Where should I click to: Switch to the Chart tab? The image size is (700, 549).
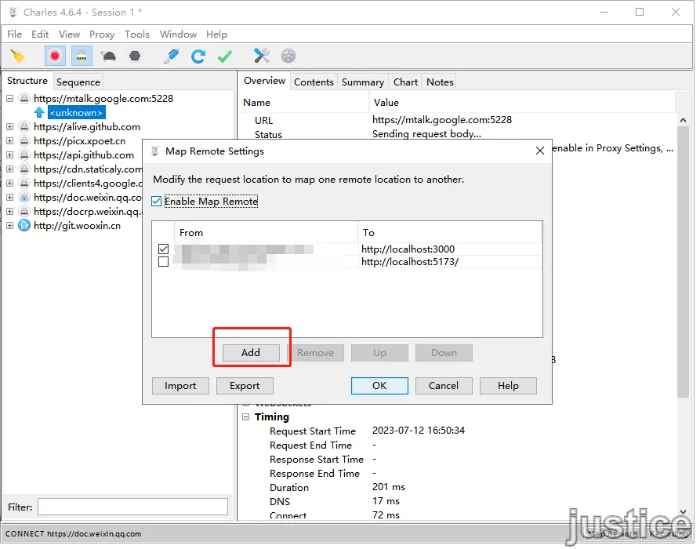pyautogui.click(x=406, y=82)
